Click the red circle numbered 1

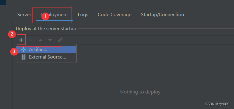point(45,16)
